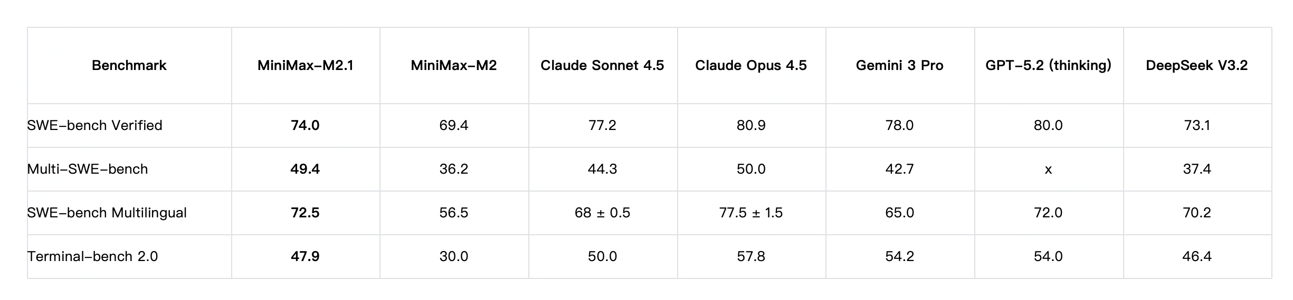Click the 46.4 DeepSeek score cell
Image resolution: width=1293 pixels, height=300 pixels.
[1197, 256]
